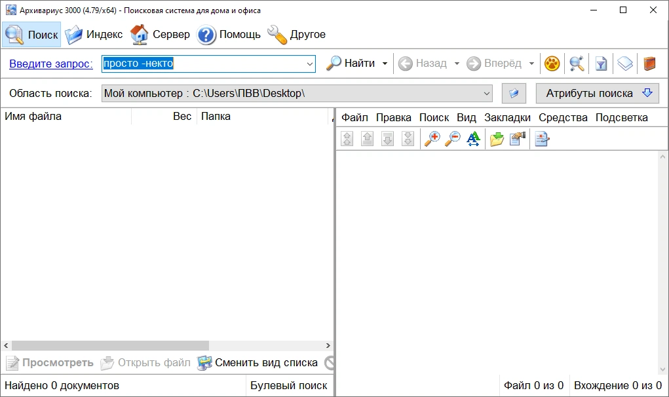Open the Назад history dropdown arrow
The height and width of the screenshot is (397, 669).
click(457, 64)
